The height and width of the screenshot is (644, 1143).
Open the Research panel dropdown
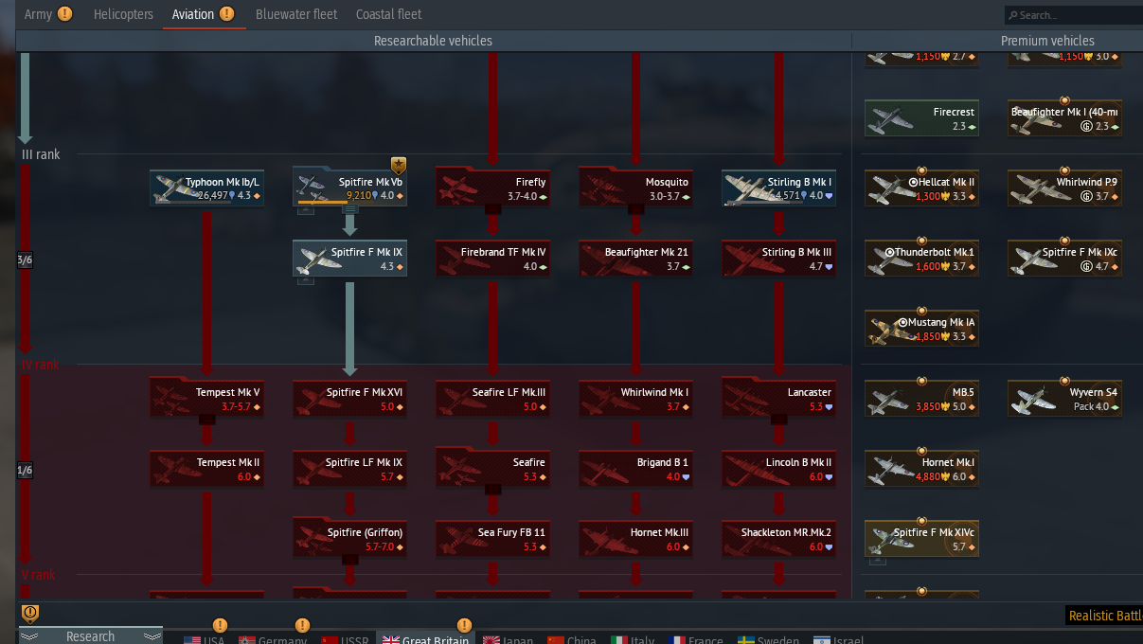[91, 635]
